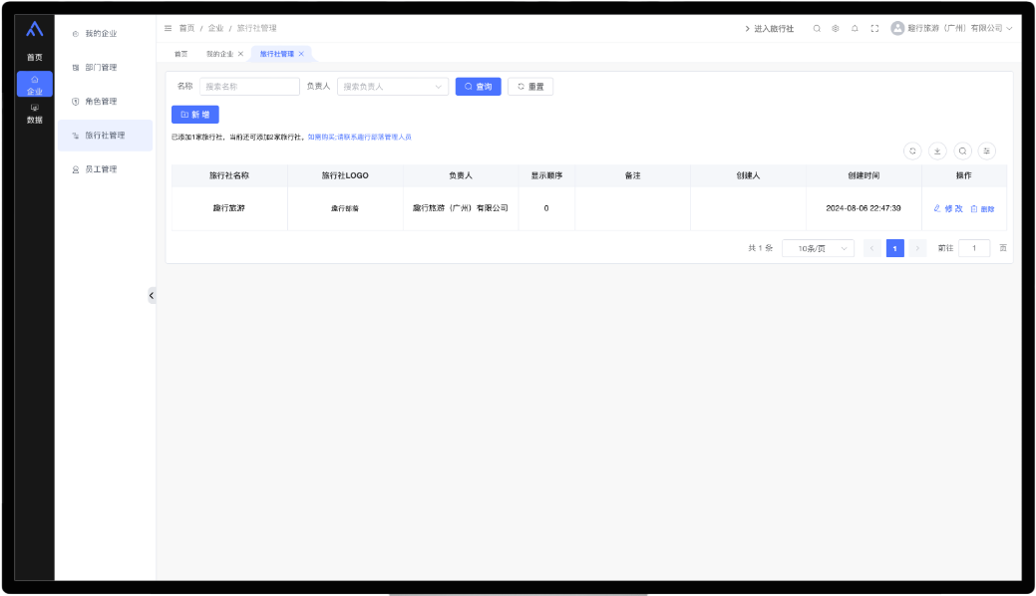Collapse the sidebar using the arrow handle
The height and width of the screenshot is (596, 1036).
(152, 295)
